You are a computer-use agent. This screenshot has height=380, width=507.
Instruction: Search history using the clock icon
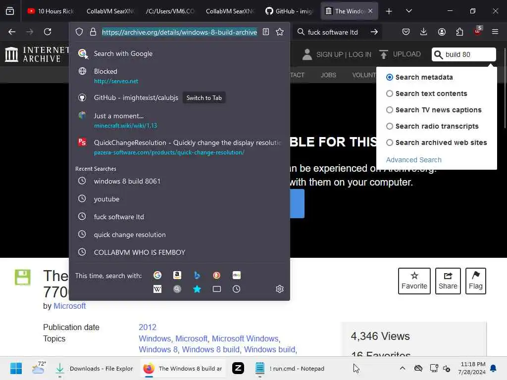236,289
